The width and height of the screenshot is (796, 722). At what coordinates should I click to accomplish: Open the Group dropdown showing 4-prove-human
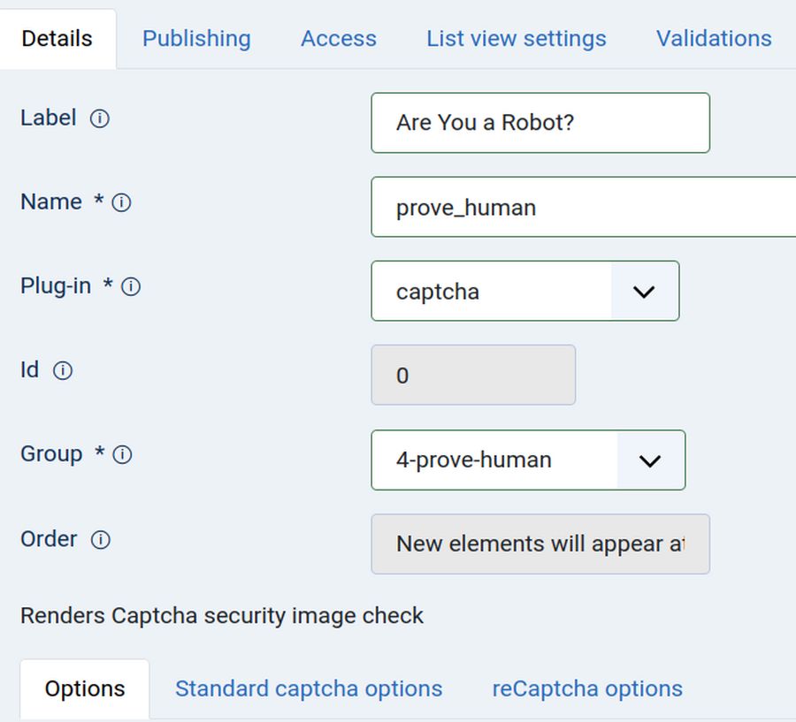(x=495, y=460)
